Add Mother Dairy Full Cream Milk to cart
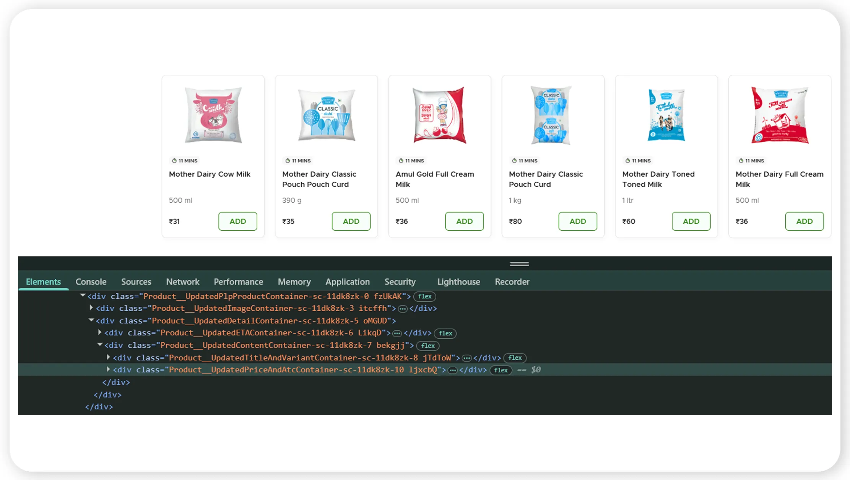The height and width of the screenshot is (480, 850). 804,221
